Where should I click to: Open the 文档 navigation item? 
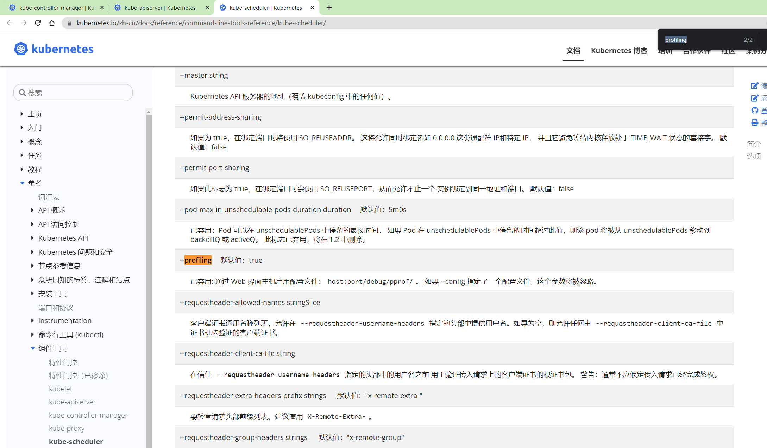(x=573, y=51)
